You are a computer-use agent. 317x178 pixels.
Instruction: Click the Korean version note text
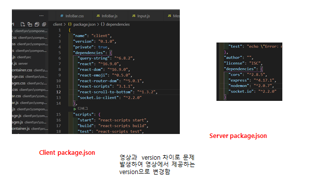pyautogui.click(x=157, y=165)
